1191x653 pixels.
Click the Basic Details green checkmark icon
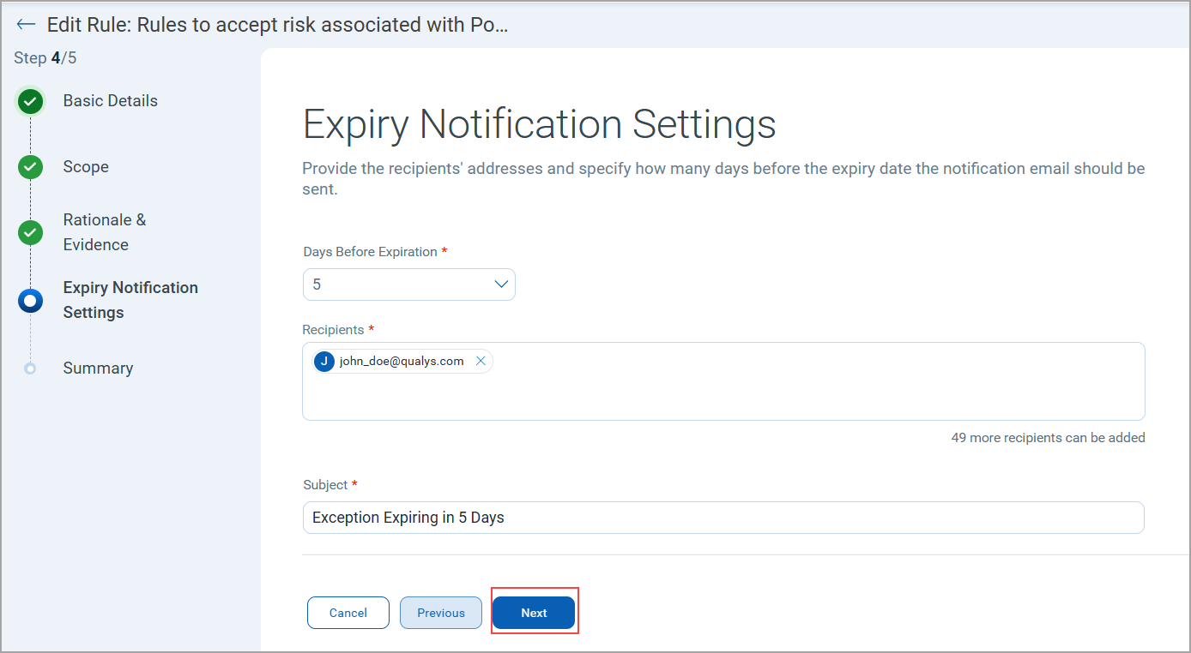31,102
